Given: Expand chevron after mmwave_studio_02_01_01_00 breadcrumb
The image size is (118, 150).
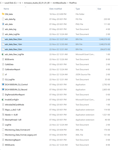Looking at the screenshot, I should [51, 3].
